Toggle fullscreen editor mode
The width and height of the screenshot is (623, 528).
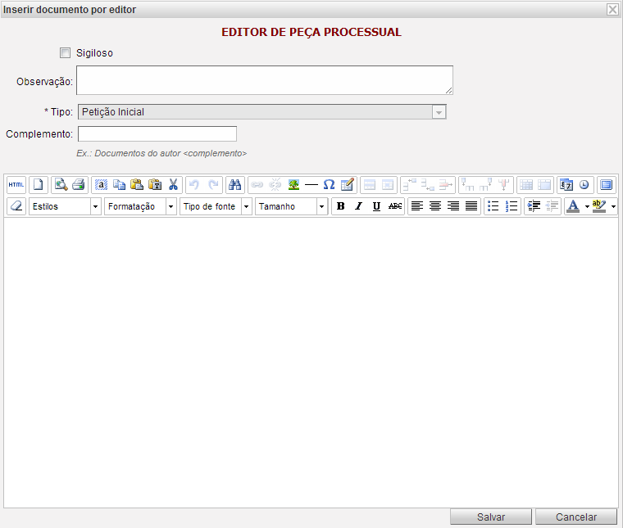(x=607, y=185)
